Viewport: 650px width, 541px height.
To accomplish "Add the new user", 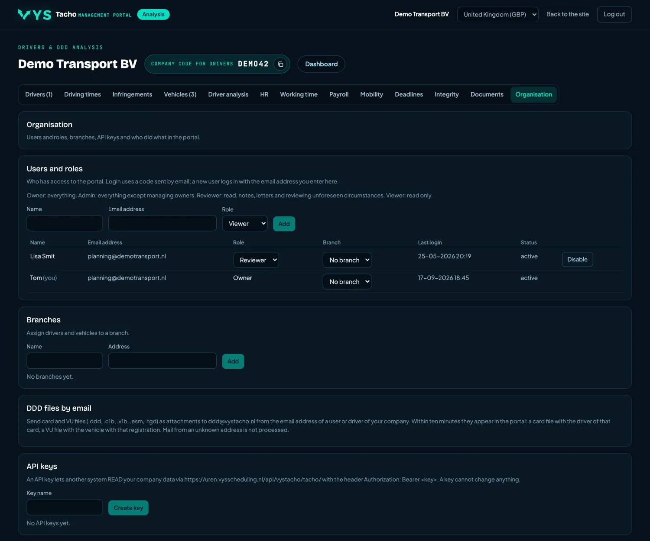I will [x=284, y=224].
